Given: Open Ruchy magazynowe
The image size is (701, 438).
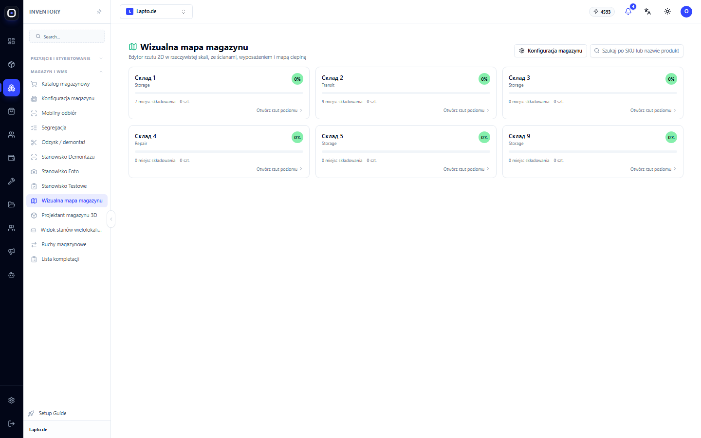Looking at the screenshot, I should [67, 244].
